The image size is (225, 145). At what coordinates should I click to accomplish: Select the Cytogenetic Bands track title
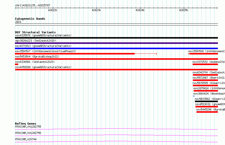pos(30,19)
